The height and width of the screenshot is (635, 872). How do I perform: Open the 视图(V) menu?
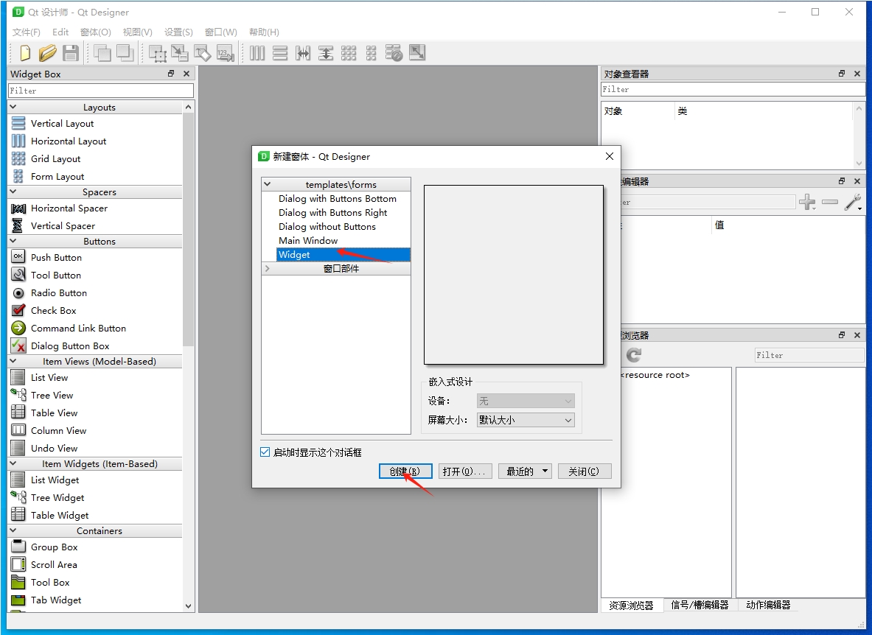click(x=137, y=32)
